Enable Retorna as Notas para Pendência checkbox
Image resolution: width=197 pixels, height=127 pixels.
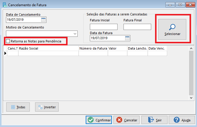click(8, 41)
